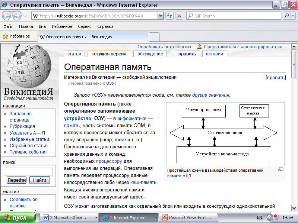Follow the информатике link
The image size is (298, 223).
132,118
